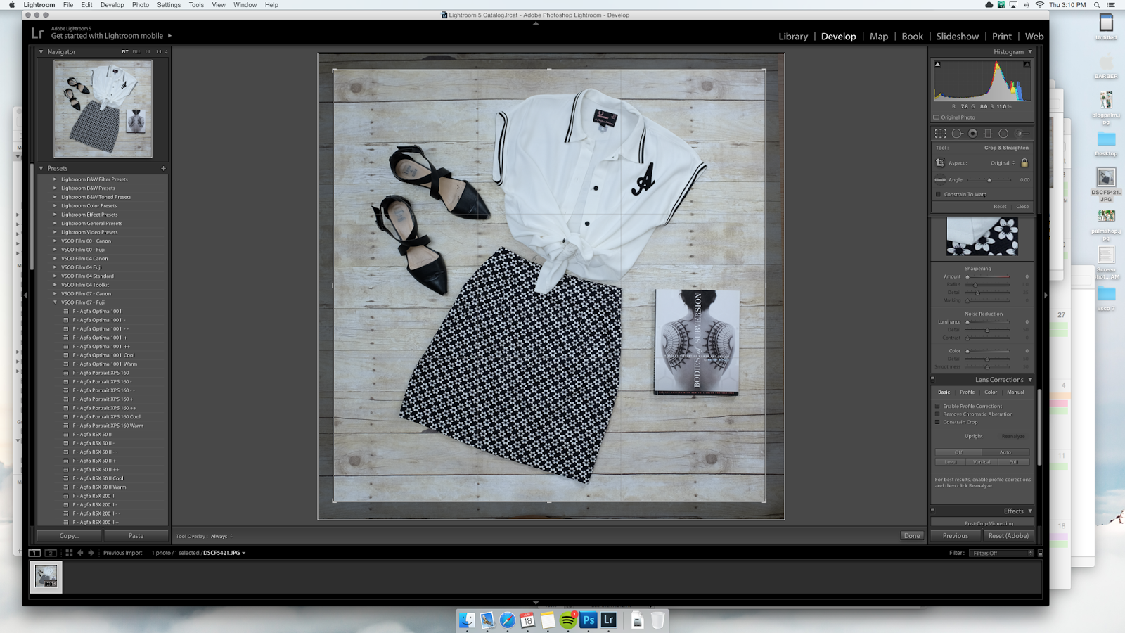Turn on filter lock switch in filmstrip

pyautogui.click(x=1040, y=553)
